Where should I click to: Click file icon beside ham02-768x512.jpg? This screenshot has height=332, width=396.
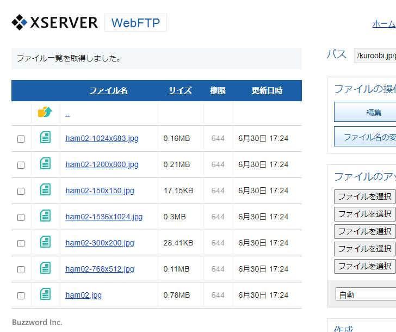46,268
